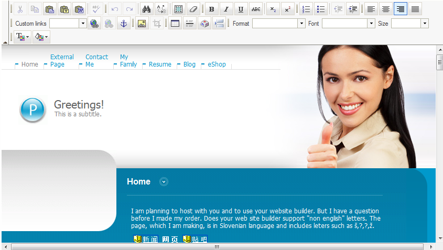Viewport: 443px width, 250px height.
Task: Toggle Bold formatting
Action: pyautogui.click(x=211, y=9)
